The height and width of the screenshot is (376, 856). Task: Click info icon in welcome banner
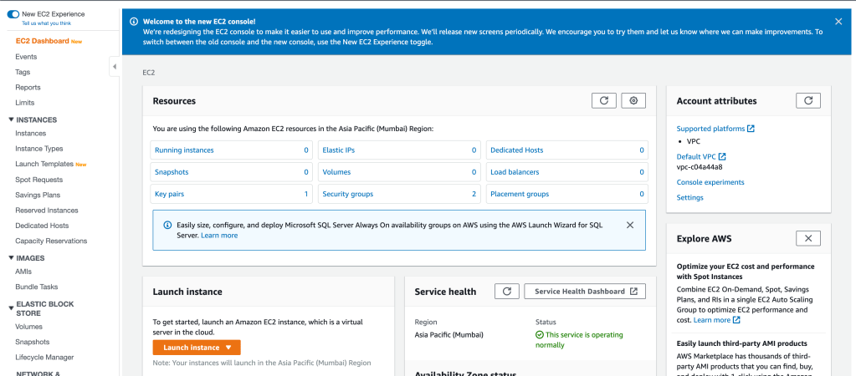134,22
